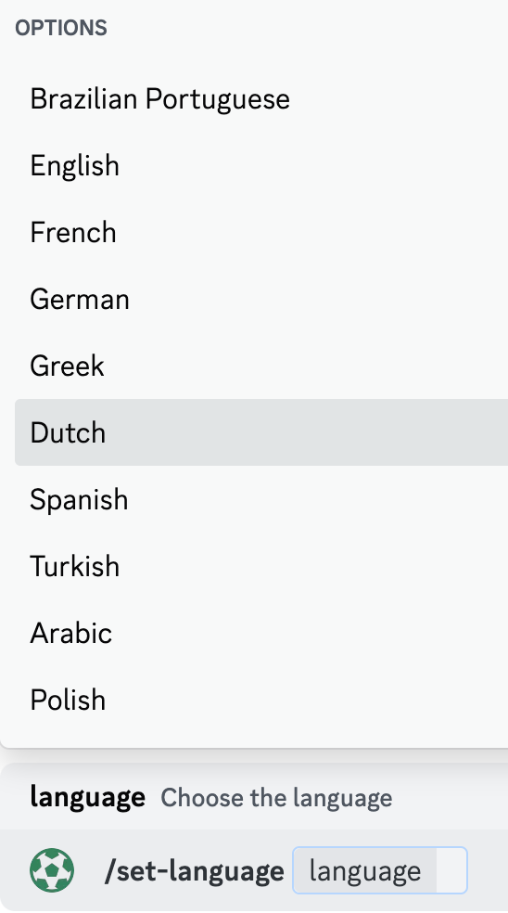
Task: Click the bold language hint label
Action: click(x=87, y=797)
